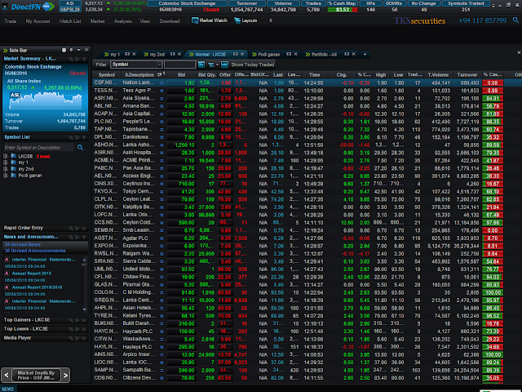Toggle Show Today Traded

coord(253,65)
